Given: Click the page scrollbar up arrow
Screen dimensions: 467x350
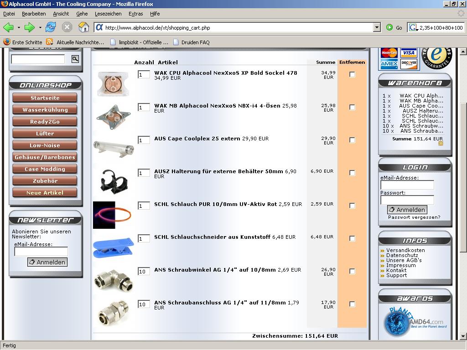Looking at the screenshot, I should pyautogui.click(x=463, y=51).
